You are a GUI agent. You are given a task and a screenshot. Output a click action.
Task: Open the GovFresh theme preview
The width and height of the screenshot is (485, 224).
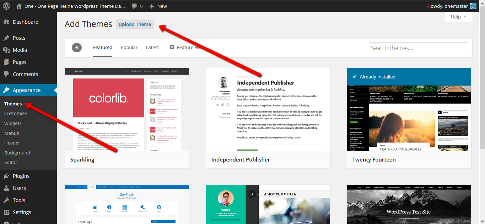point(127,204)
